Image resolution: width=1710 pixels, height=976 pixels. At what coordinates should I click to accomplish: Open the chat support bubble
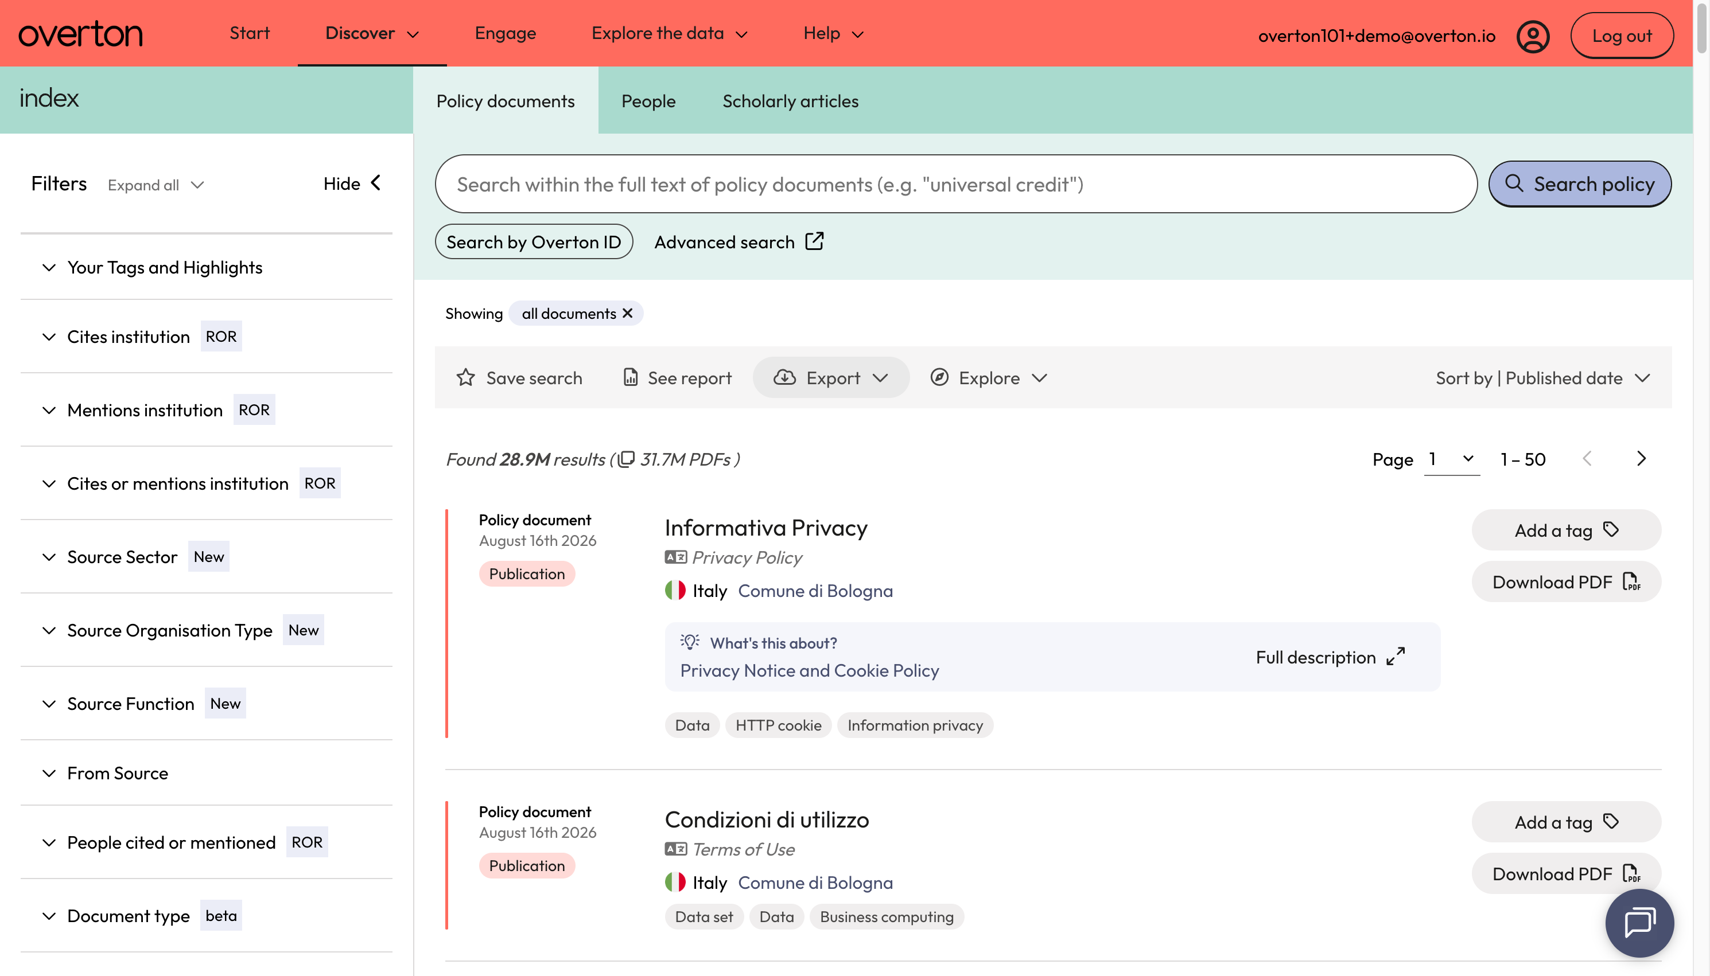(1639, 922)
